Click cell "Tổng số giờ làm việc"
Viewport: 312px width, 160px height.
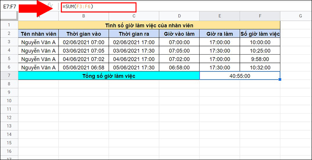(109, 76)
